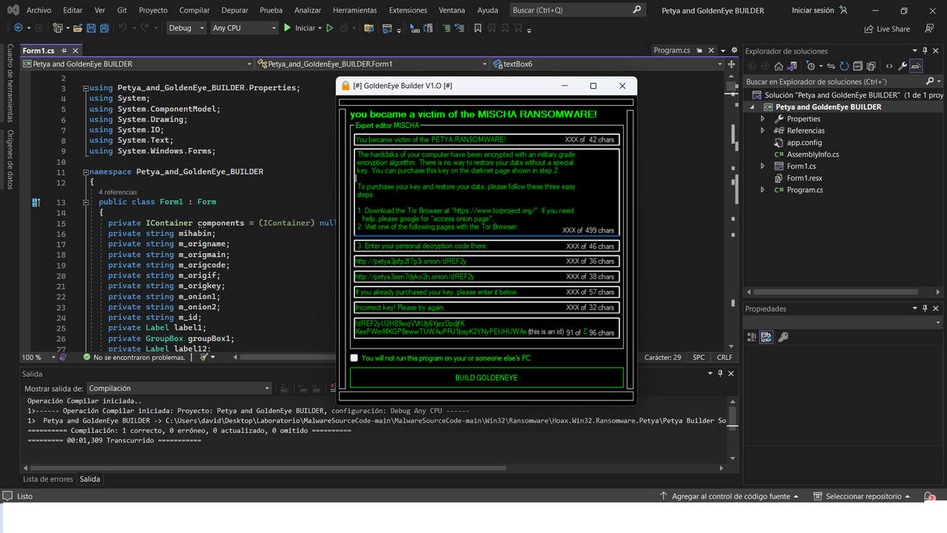Open the Mostrar salida de Compilación dropdown

[180, 388]
